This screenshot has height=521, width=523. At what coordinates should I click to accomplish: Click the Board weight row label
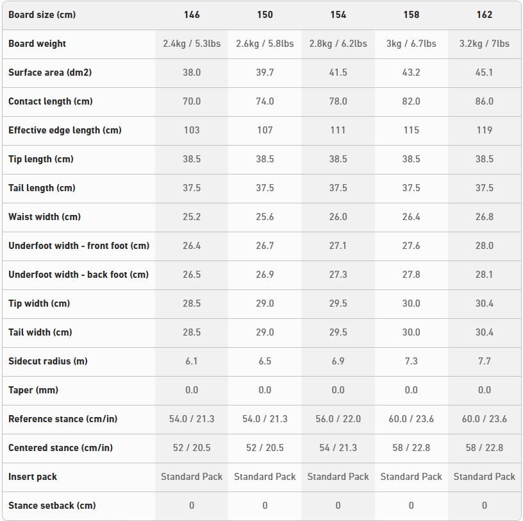pyautogui.click(x=37, y=44)
